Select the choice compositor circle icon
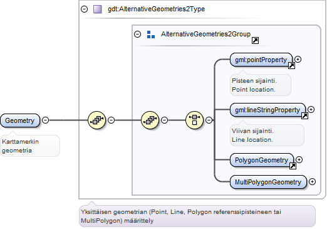The height and width of the screenshot is (229, 327). (194, 120)
